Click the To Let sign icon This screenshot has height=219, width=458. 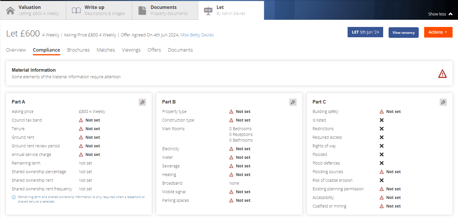pos(208,11)
